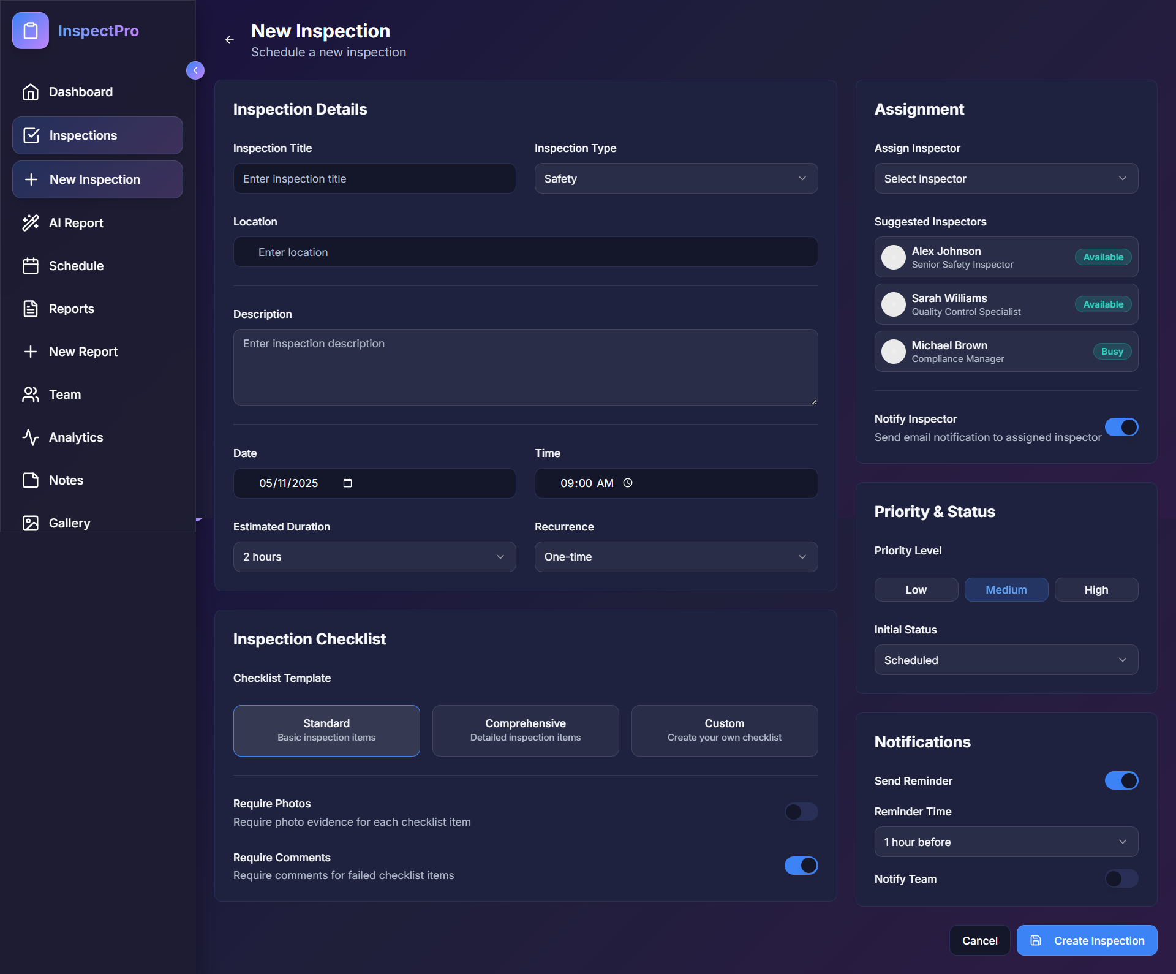This screenshot has width=1176, height=974.
Task: Click Alex Johnson's Available status badge
Action: (x=1103, y=257)
